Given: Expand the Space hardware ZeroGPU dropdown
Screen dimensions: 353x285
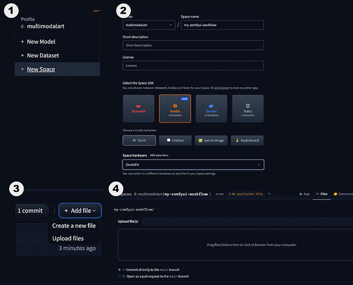Looking at the screenshot, I should (x=193, y=165).
